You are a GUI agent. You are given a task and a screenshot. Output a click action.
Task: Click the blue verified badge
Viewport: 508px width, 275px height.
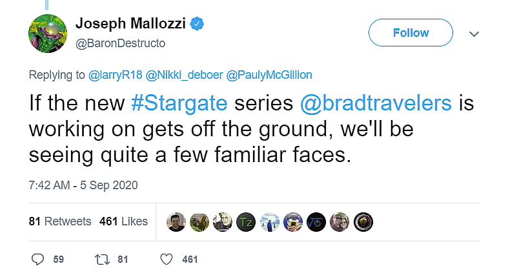(x=198, y=25)
